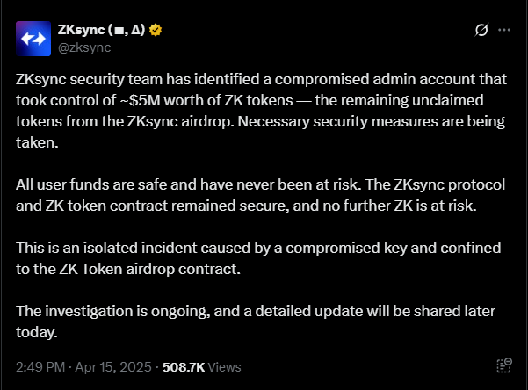The width and height of the screenshot is (528, 390).
Task: Click the white arrows logo in the avatar
Action: pyautogui.click(x=33, y=39)
